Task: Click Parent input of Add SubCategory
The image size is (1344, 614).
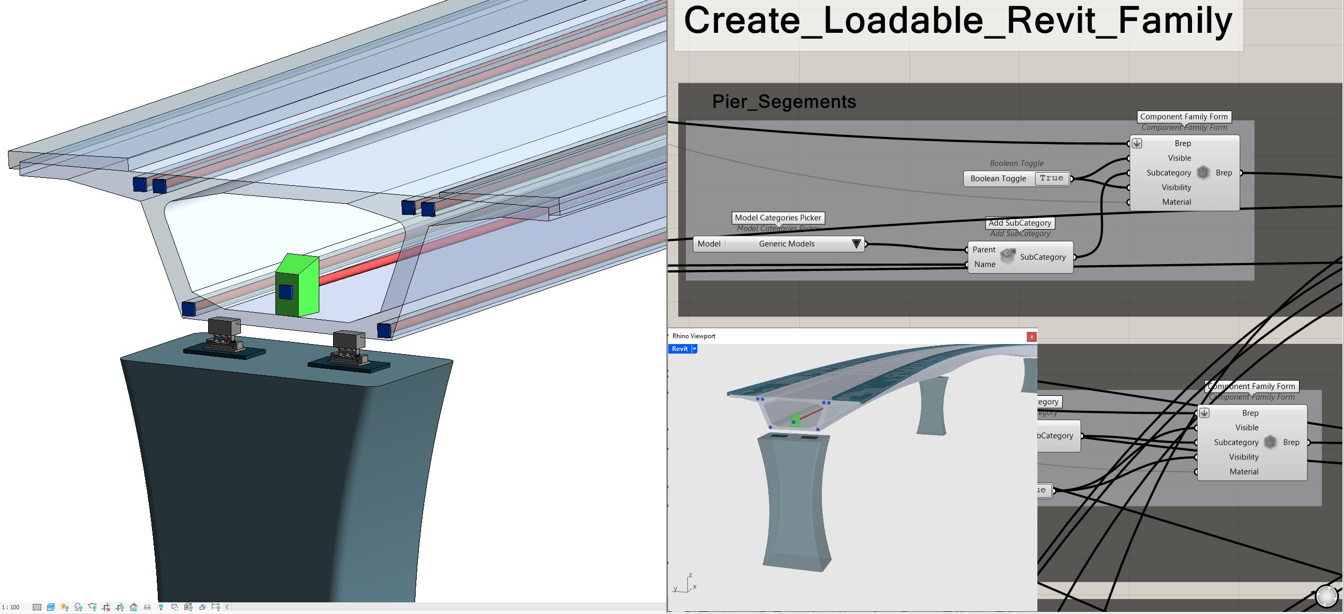Action: (x=984, y=250)
